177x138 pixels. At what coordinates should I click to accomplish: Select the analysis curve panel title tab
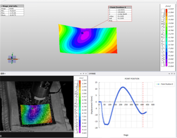(92, 73)
